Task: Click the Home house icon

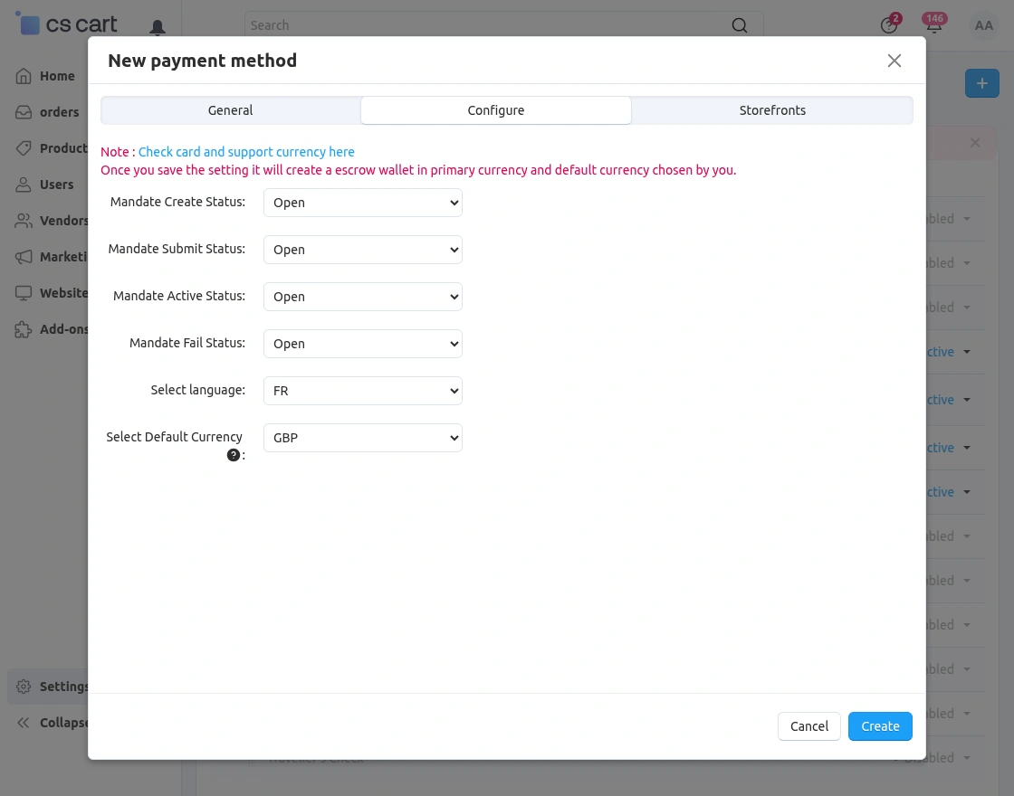Action: (24, 76)
